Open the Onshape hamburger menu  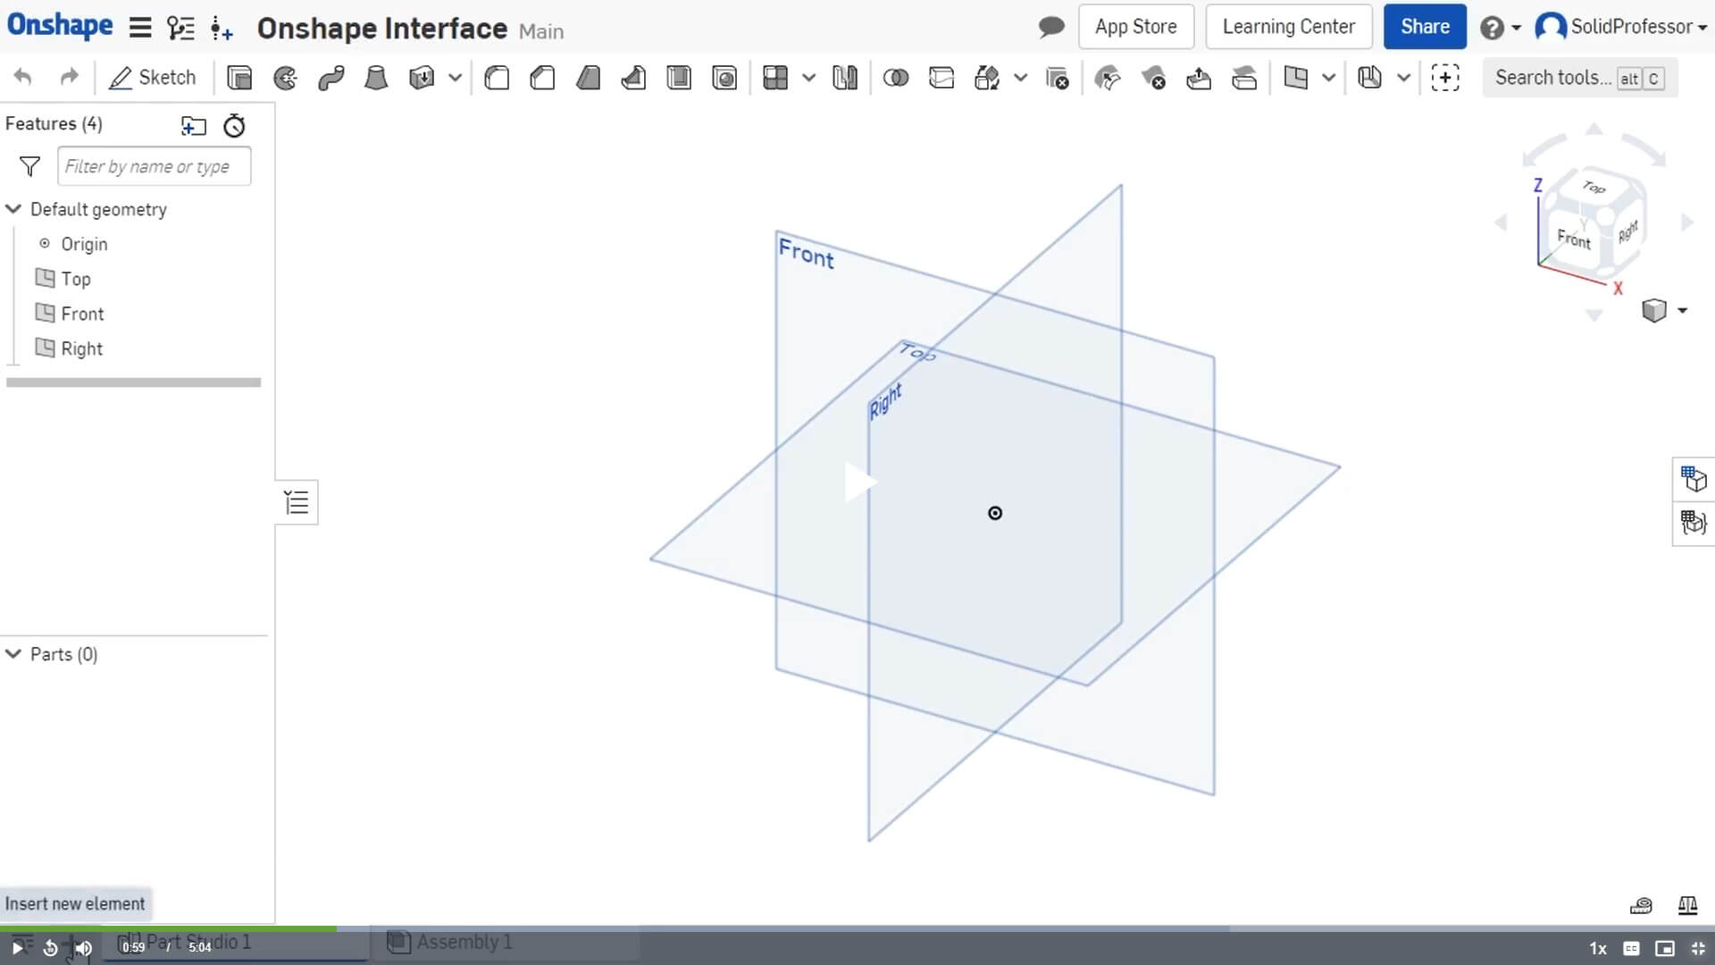pyautogui.click(x=139, y=27)
